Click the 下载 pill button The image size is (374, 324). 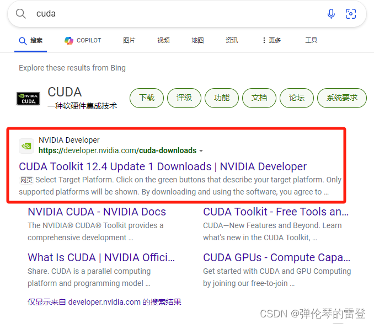point(147,98)
